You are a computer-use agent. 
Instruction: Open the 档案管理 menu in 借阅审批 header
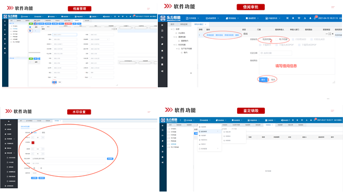click(x=212, y=18)
